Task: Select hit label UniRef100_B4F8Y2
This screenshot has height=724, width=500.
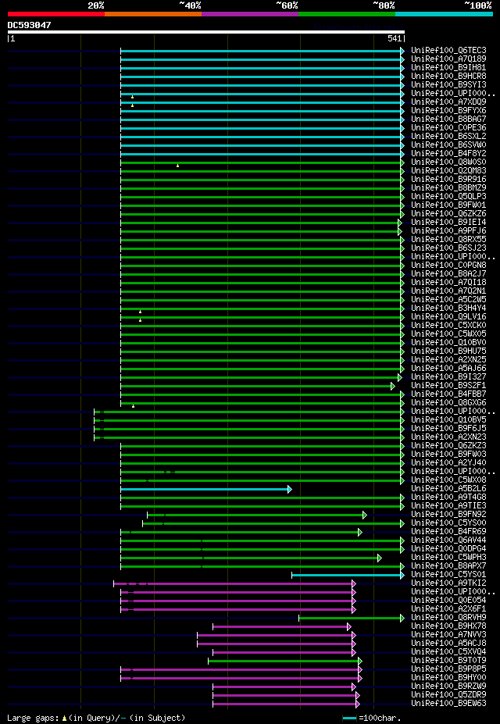Action: (448, 153)
